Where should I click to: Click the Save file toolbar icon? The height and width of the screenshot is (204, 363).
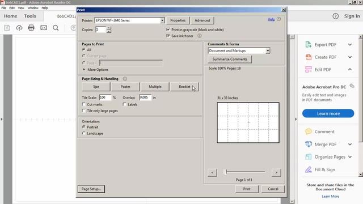7,28
